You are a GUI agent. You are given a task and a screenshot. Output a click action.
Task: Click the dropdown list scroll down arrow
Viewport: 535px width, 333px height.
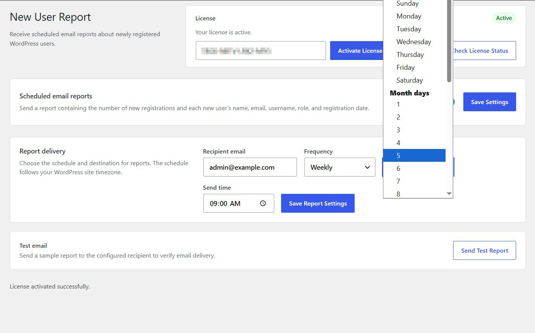click(449, 193)
